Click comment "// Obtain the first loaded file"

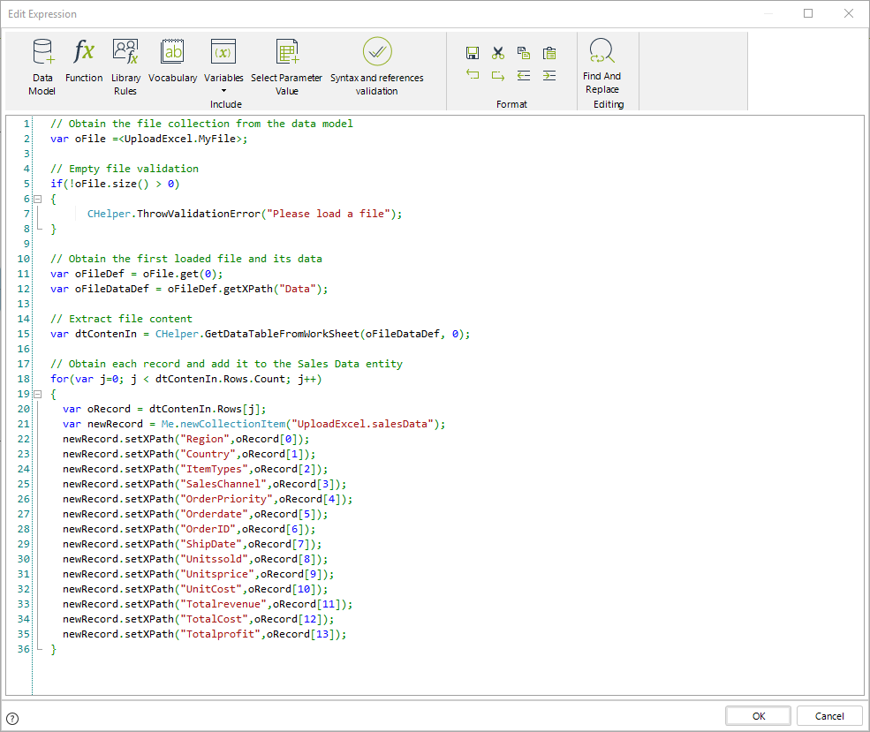pos(185,259)
